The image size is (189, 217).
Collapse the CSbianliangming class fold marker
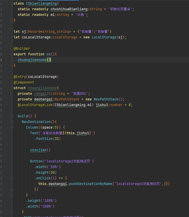(x=12, y=4)
